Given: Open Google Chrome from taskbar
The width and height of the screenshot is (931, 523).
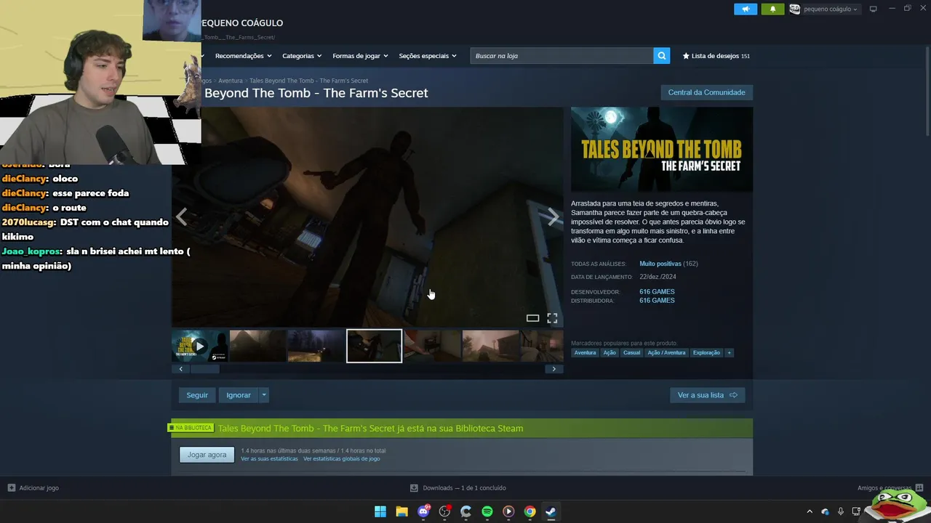Looking at the screenshot, I should [x=530, y=511].
